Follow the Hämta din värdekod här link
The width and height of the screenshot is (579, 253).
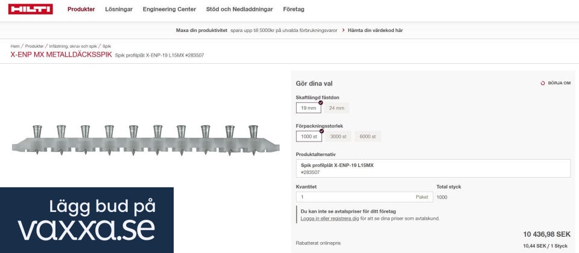pos(375,30)
